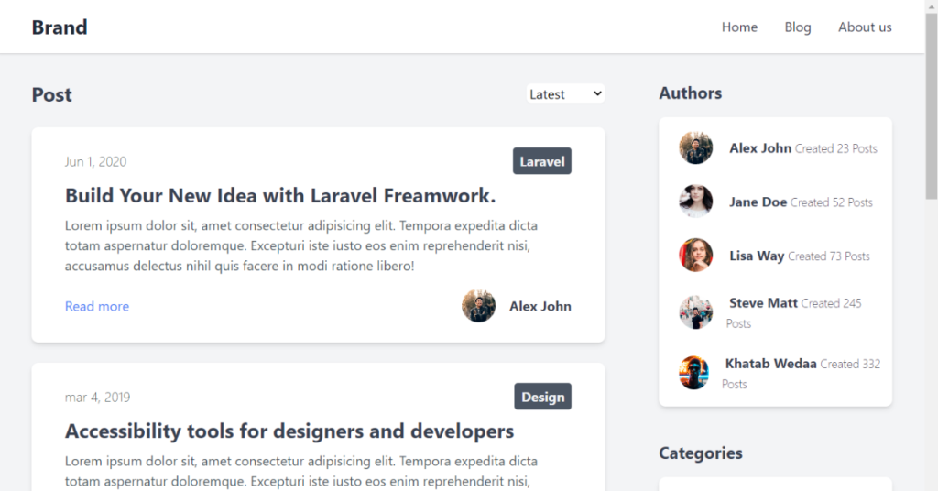The height and width of the screenshot is (491, 938).
Task: Open the Latest sort dropdown
Action: (565, 94)
